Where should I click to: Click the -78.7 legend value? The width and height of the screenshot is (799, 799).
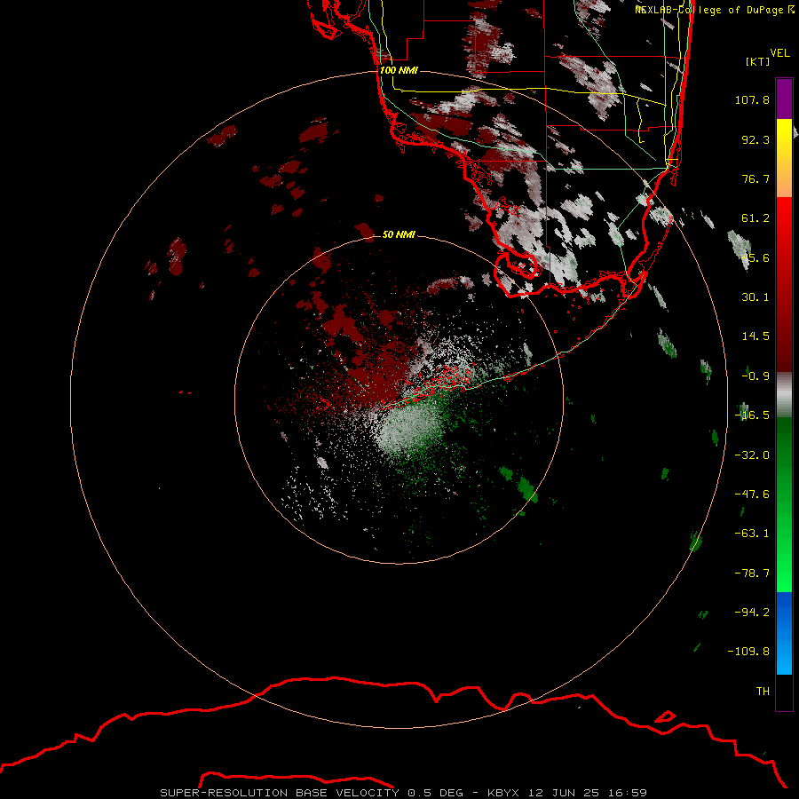[x=752, y=574]
